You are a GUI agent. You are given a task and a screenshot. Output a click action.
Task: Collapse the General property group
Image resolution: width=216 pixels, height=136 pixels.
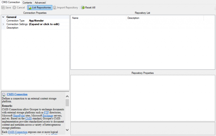(x=3, y=17)
